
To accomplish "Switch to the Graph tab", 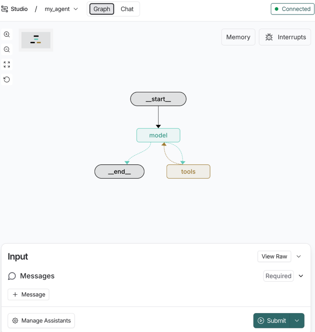I will 102,9.
